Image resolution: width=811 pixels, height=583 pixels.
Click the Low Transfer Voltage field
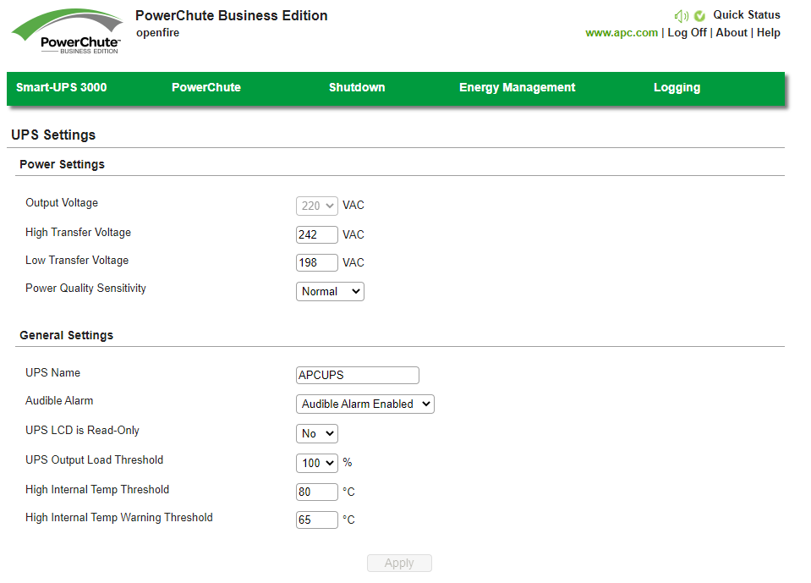[317, 262]
